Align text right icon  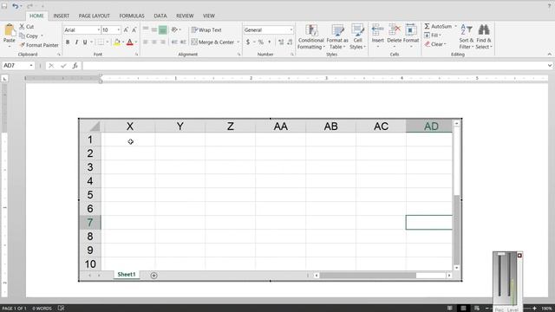pyautogui.click(x=162, y=42)
